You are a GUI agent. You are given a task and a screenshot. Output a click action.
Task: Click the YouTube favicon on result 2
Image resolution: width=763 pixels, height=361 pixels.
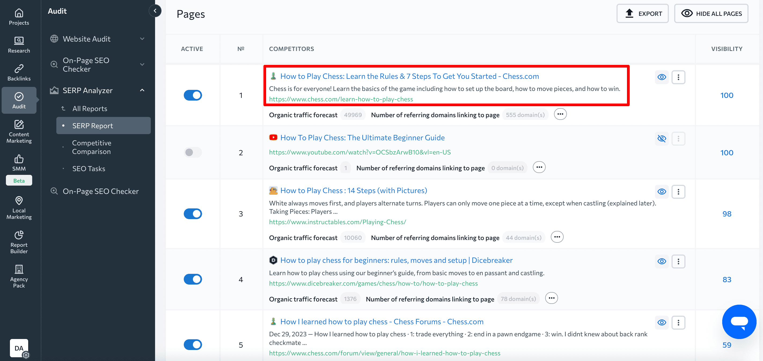[273, 137]
